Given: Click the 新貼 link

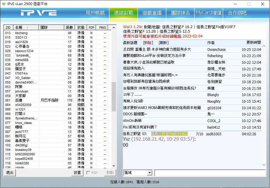Looking at the screenshot, I should pyautogui.click(x=148, y=43).
